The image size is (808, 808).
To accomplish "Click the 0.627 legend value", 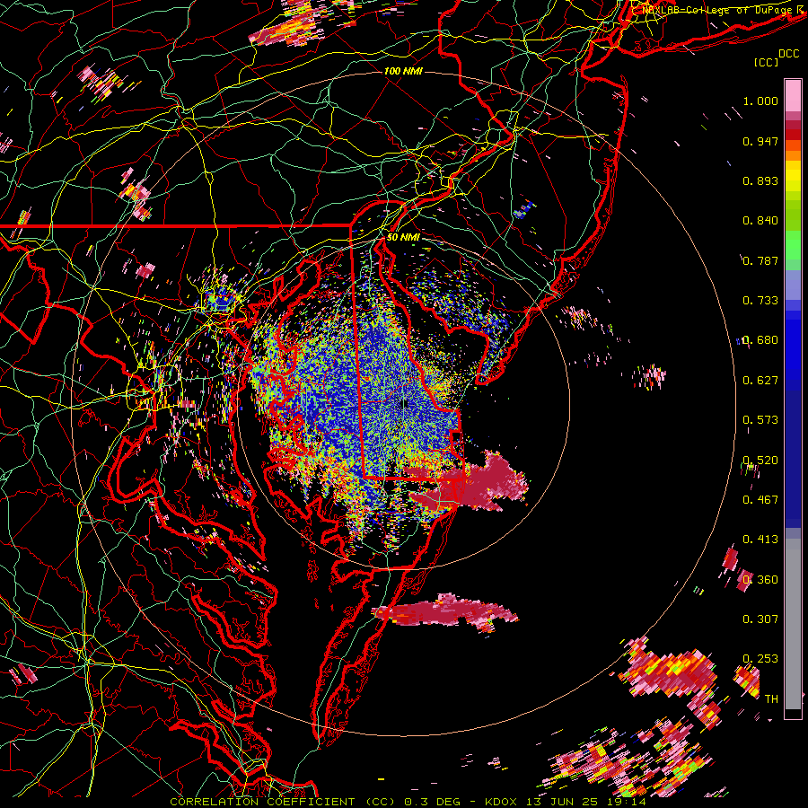I will tap(760, 381).
